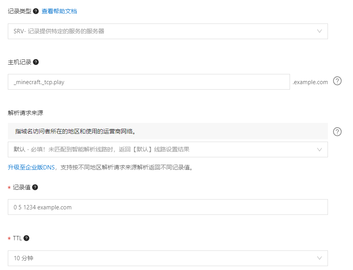Click the 解析请求来源 section label
Screen dimensions: 353x270
pyautogui.click(x=25, y=113)
